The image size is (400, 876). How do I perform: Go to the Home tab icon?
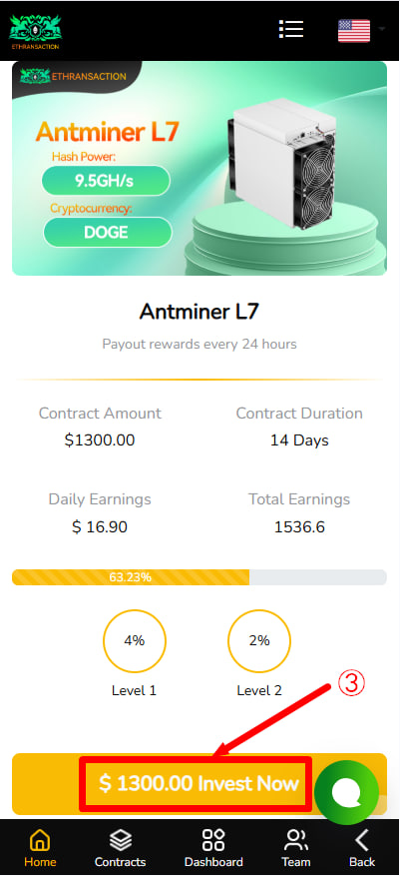coord(40,840)
